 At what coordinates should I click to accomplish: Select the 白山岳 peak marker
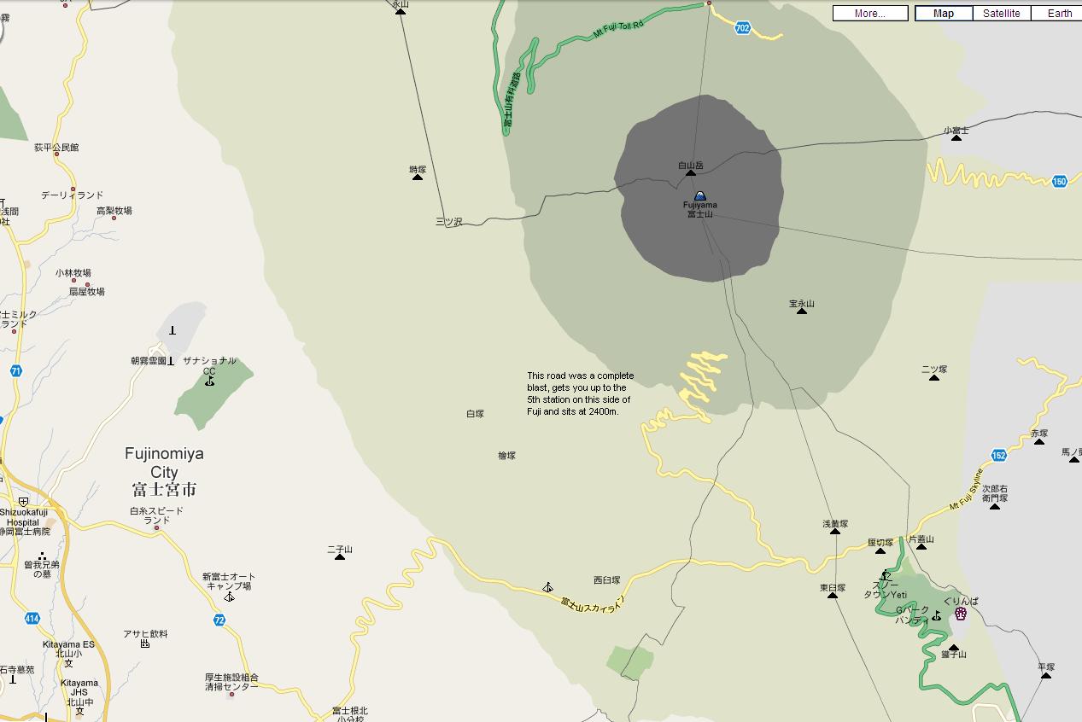point(690,173)
